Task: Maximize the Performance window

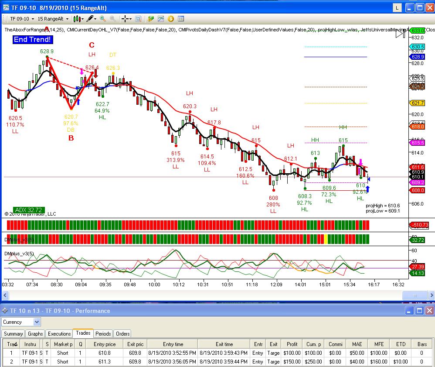Action: [x=419, y=310]
